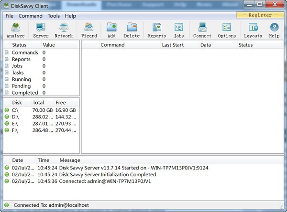This screenshot has width=287, height=212.
Task: Open the Jobs toolbar icon
Action: pyautogui.click(x=179, y=30)
